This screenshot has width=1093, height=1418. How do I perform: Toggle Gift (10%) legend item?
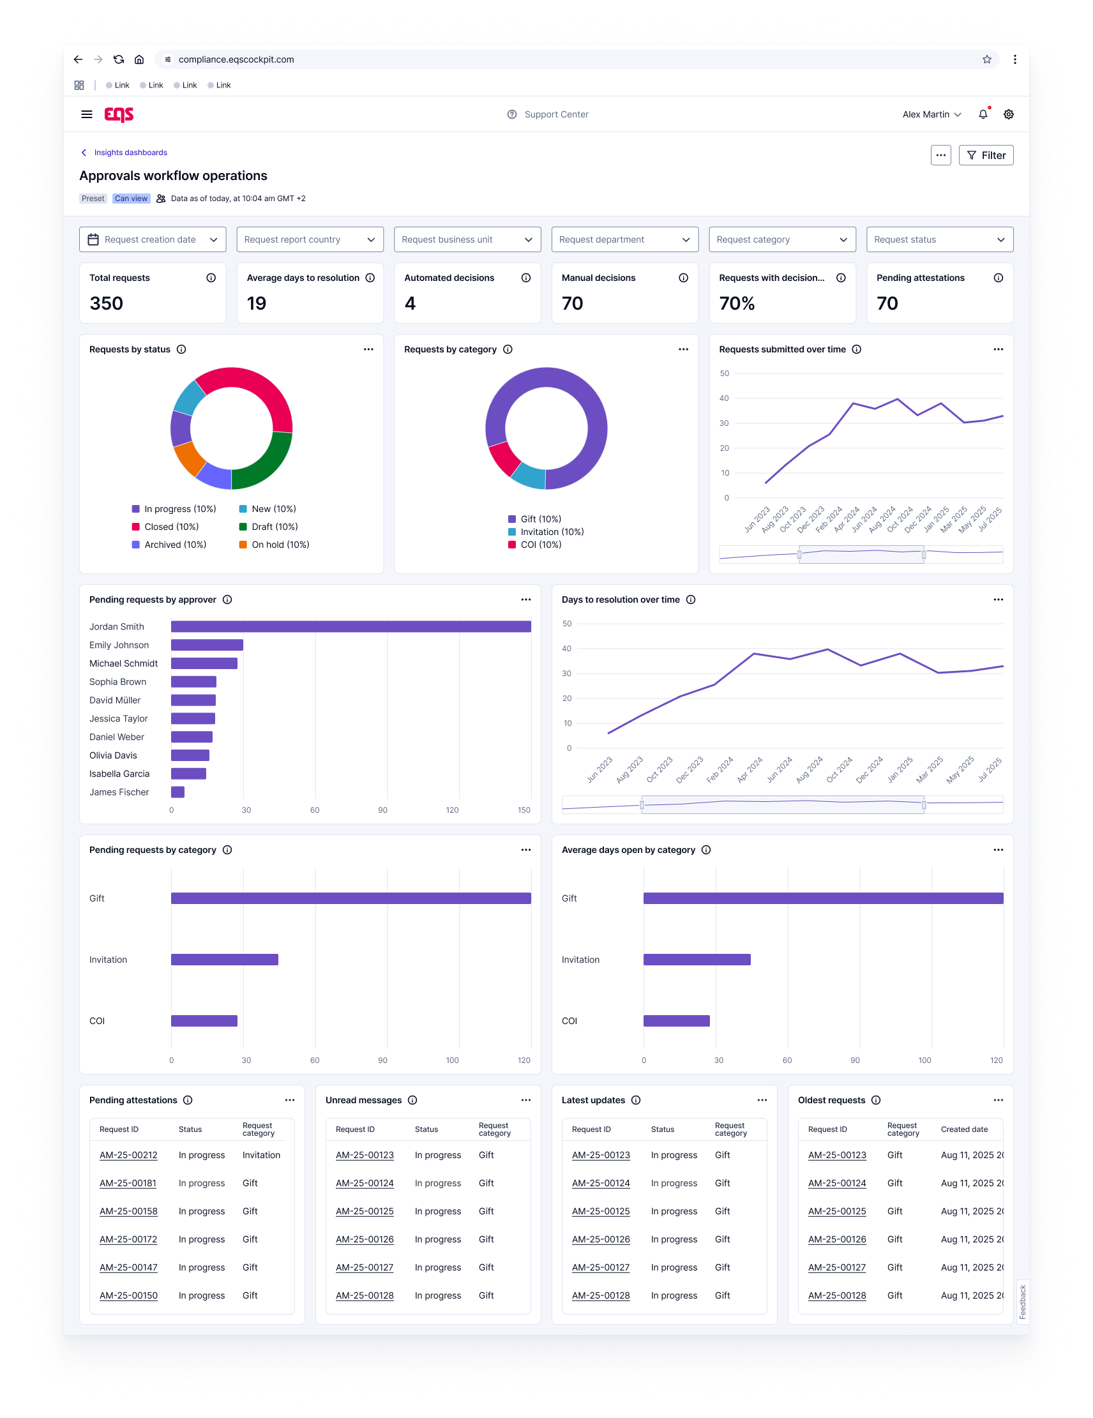point(534,519)
